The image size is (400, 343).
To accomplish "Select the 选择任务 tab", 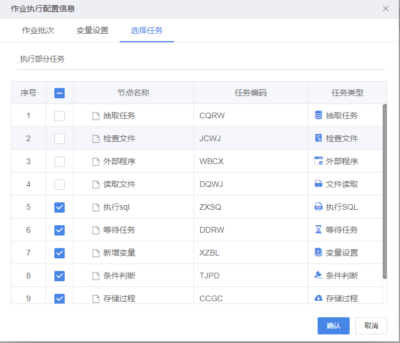I will click(x=146, y=30).
